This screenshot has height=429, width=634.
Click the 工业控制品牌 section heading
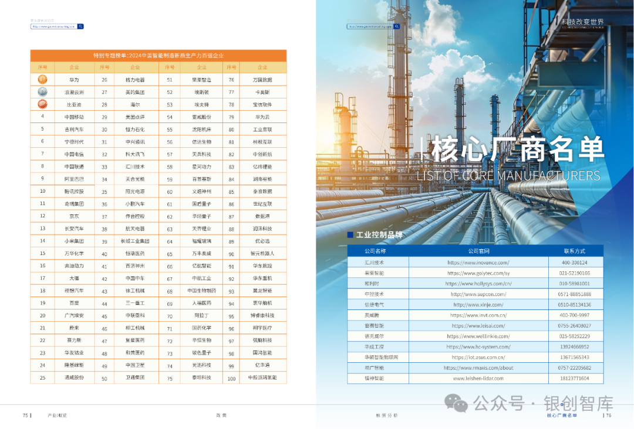coord(379,234)
